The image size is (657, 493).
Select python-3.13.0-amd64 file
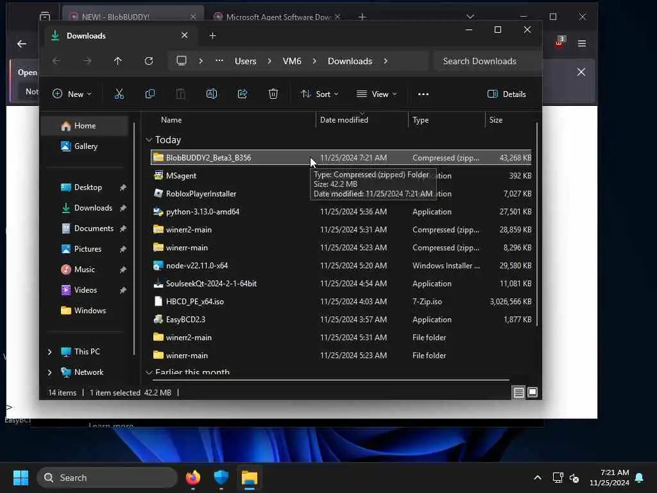tap(341, 212)
